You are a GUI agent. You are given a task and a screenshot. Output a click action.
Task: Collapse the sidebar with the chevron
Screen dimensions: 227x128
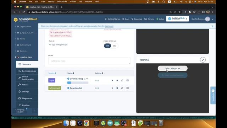(x=34, y=111)
